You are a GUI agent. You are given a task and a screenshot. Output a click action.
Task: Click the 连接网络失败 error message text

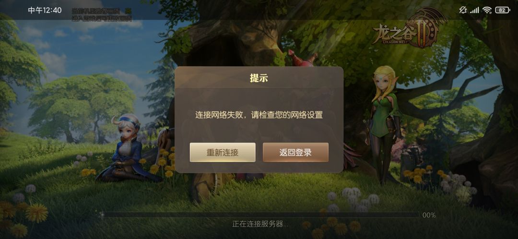click(259, 115)
